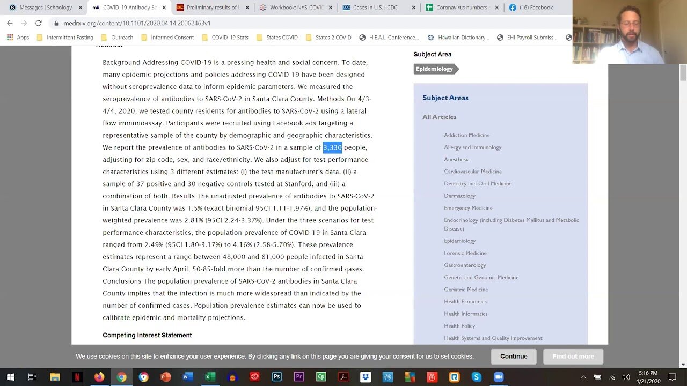The width and height of the screenshot is (687, 386).
Task: Open Firefox from taskbar
Action: 99,377
